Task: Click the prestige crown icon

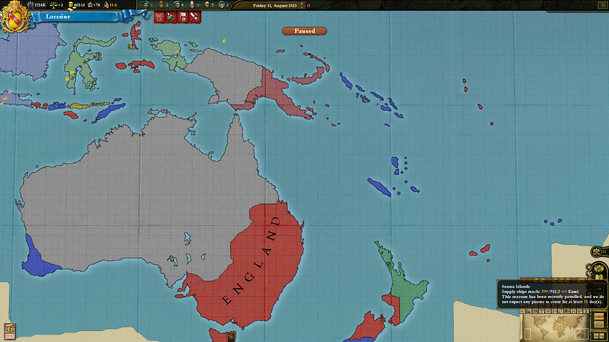Action: pos(90,5)
